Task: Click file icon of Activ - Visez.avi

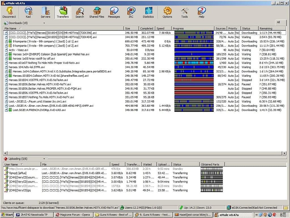Action: point(6,50)
